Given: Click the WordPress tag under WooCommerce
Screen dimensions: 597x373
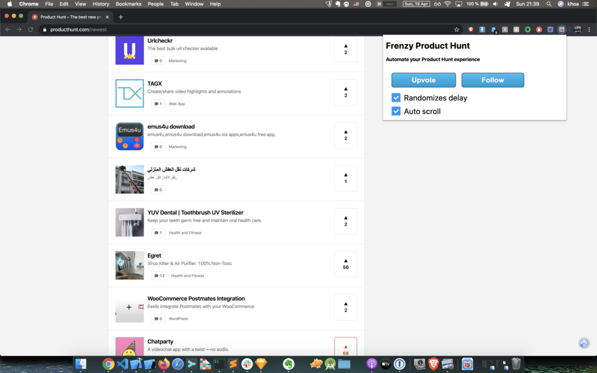Looking at the screenshot, I should coord(178,319).
